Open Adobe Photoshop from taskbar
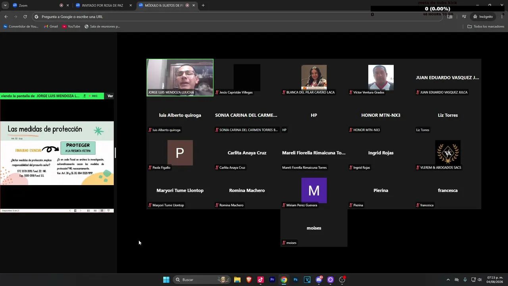Viewport: 508px width, 286px height. (296, 280)
